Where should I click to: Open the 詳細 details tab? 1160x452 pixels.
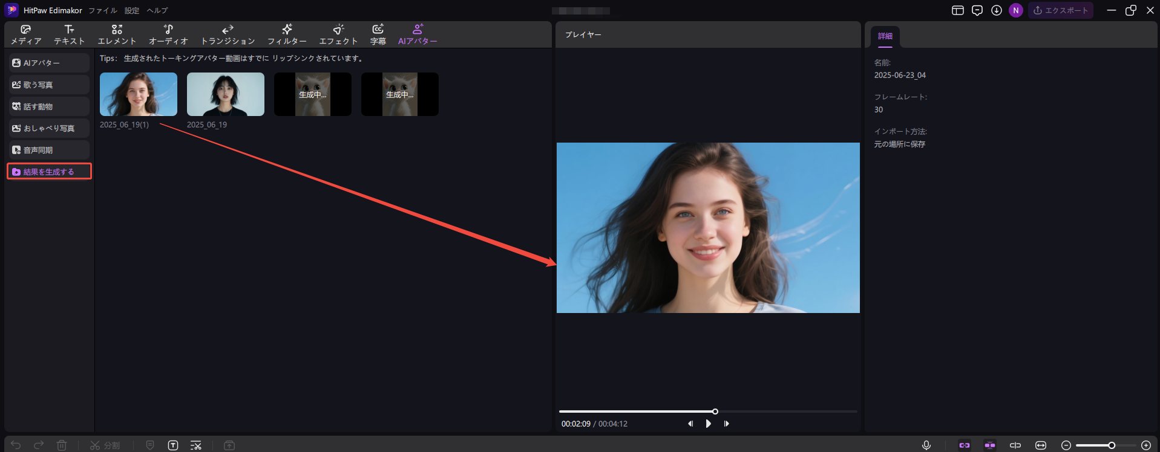coord(885,36)
